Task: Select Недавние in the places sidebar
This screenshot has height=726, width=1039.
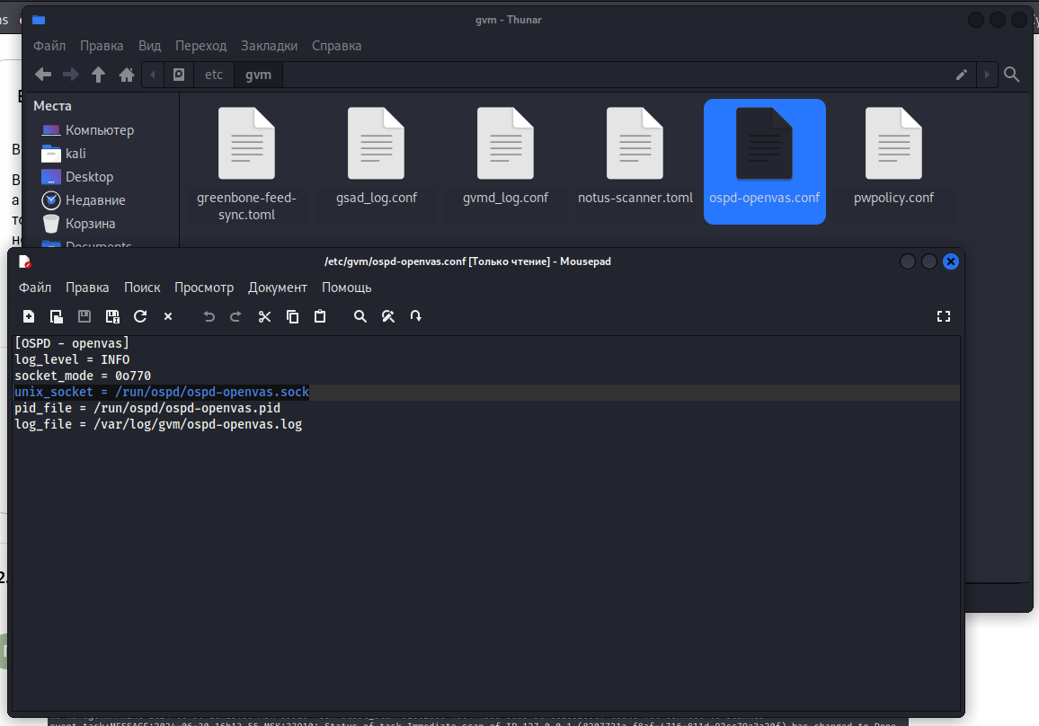Action: (95, 200)
